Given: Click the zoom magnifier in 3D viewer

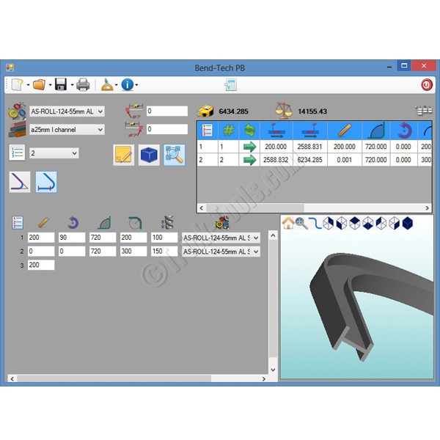Looking at the screenshot, I should pyautogui.click(x=301, y=224).
